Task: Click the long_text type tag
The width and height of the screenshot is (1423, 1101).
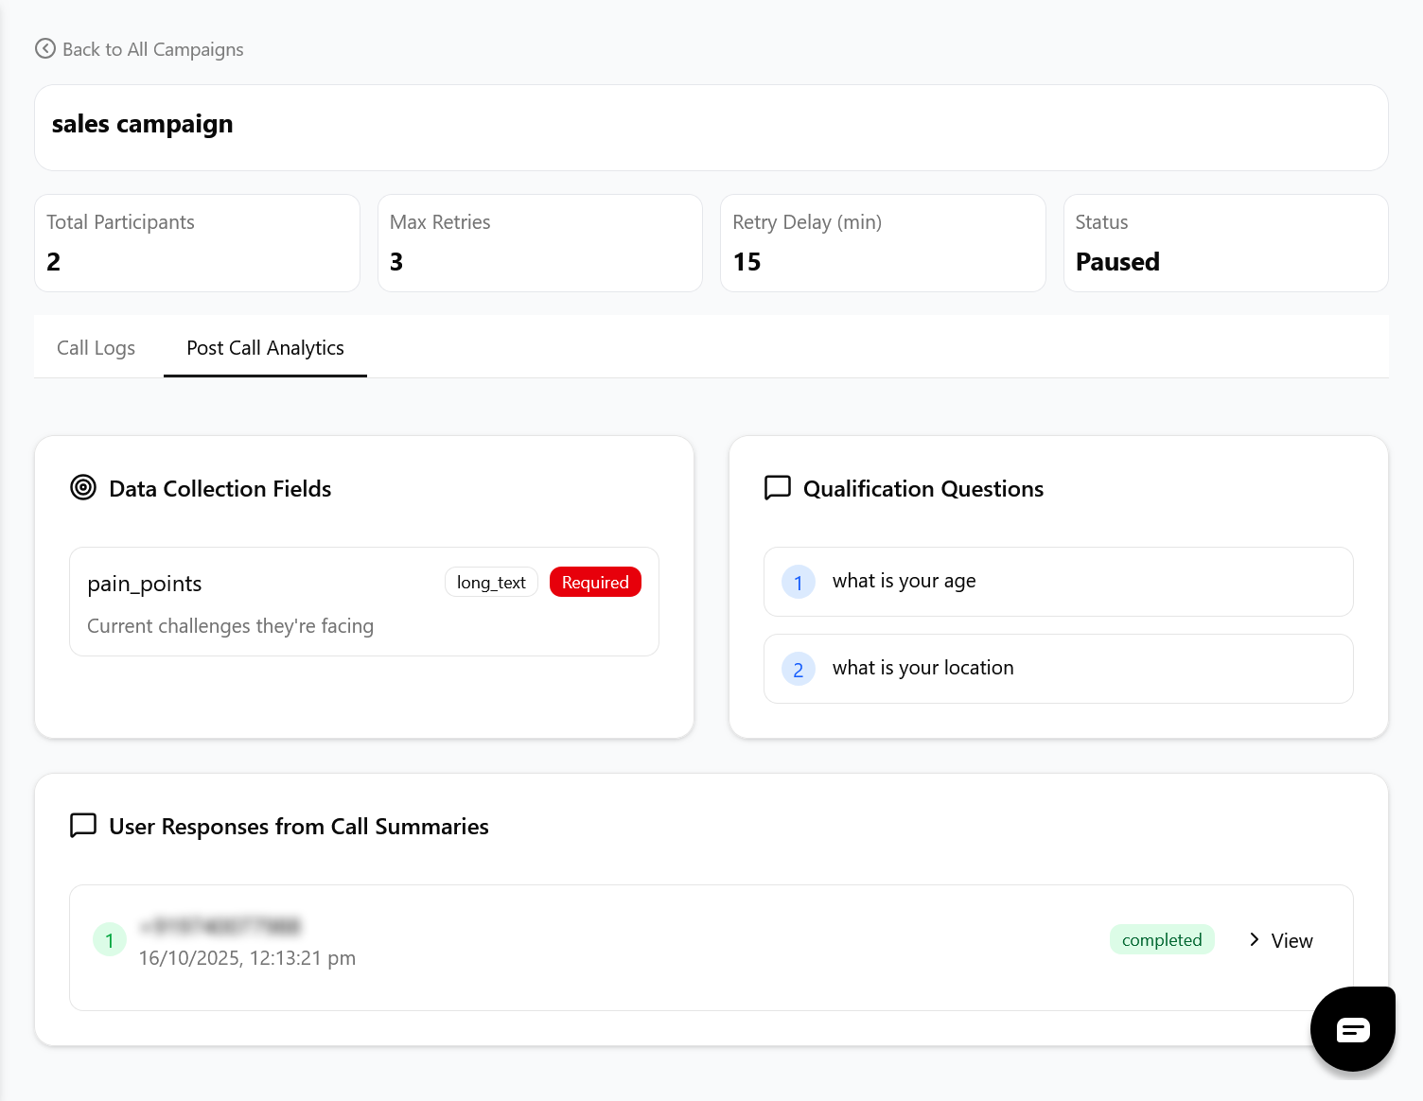Action: pos(491,583)
